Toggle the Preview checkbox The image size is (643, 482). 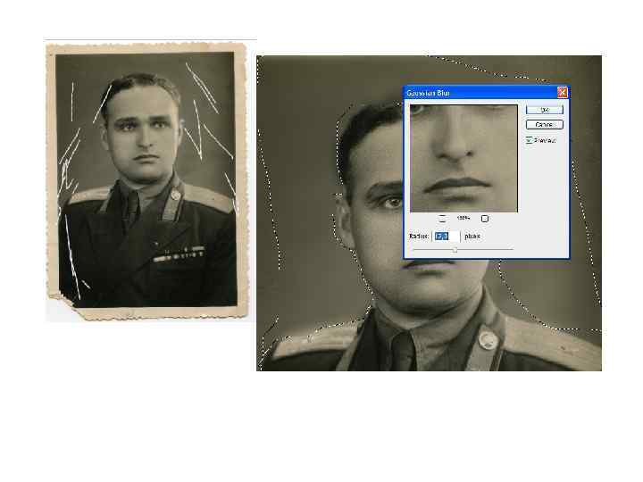pos(529,140)
